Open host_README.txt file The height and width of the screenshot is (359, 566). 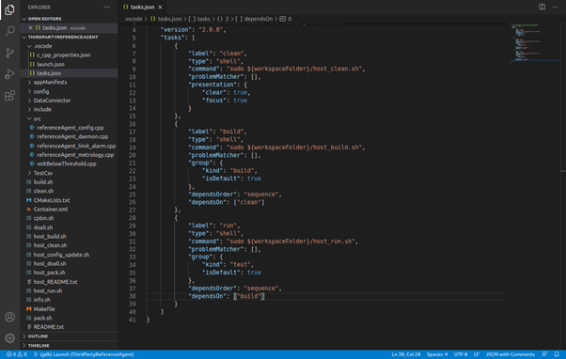point(55,282)
